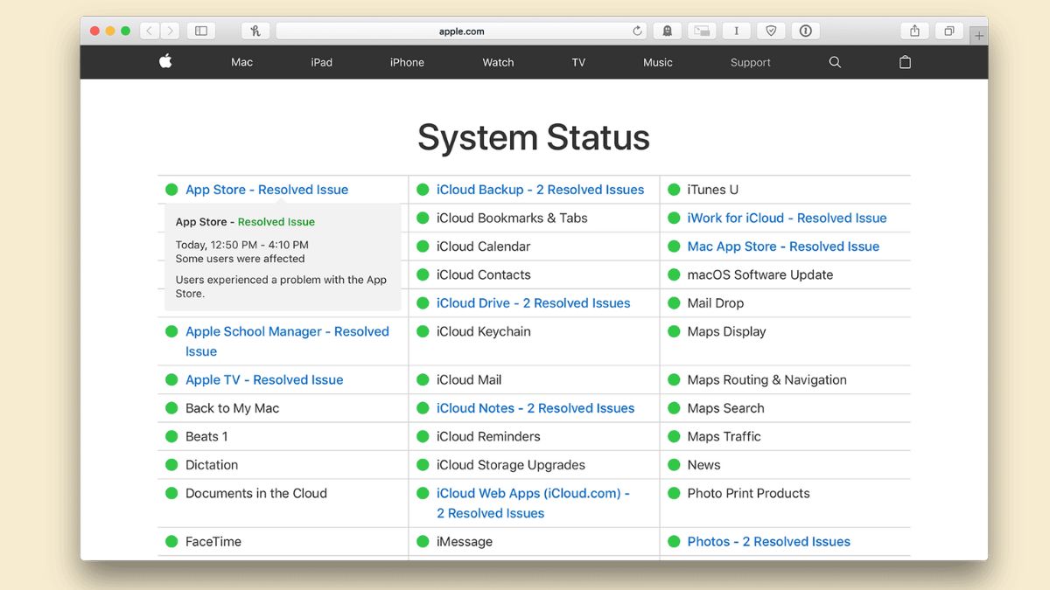The height and width of the screenshot is (590, 1050).
Task: Click the 'Dictation' status entry
Action: click(212, 465)
